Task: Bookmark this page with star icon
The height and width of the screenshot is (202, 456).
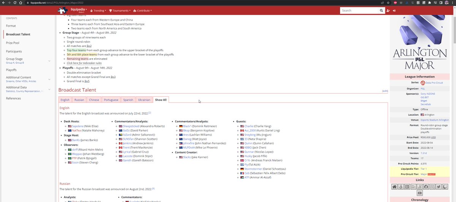Action: click(388, 3)
